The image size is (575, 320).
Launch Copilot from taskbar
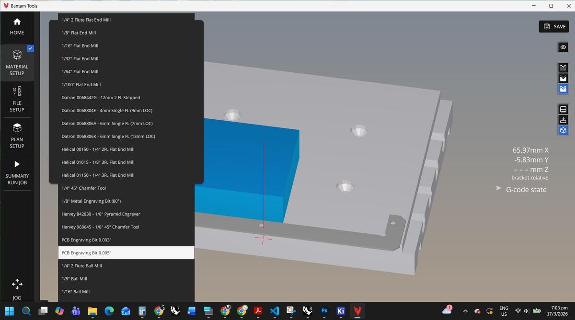(59, 311)
